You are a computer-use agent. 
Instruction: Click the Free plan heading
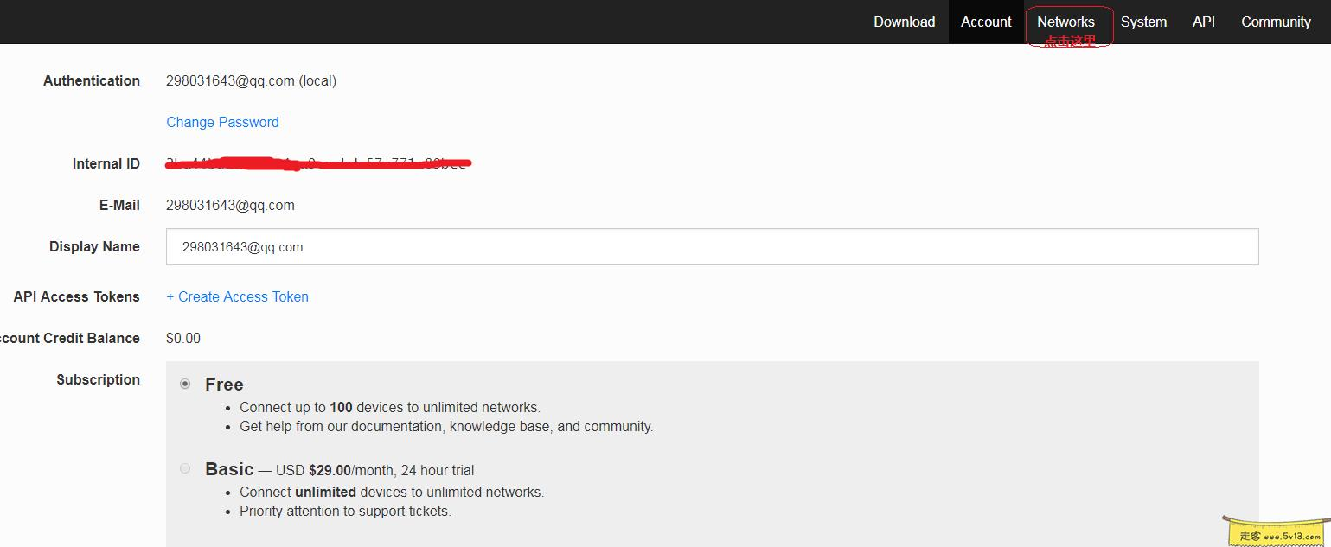click(224, 385)
